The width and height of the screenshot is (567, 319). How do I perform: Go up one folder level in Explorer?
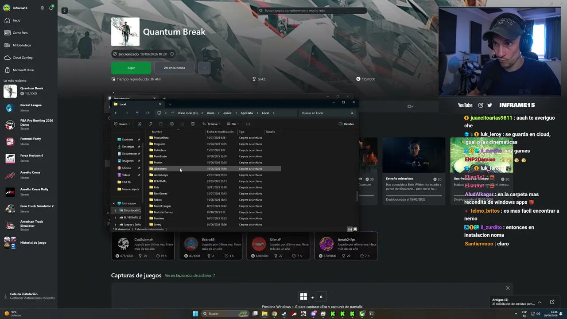coord(137,113)
